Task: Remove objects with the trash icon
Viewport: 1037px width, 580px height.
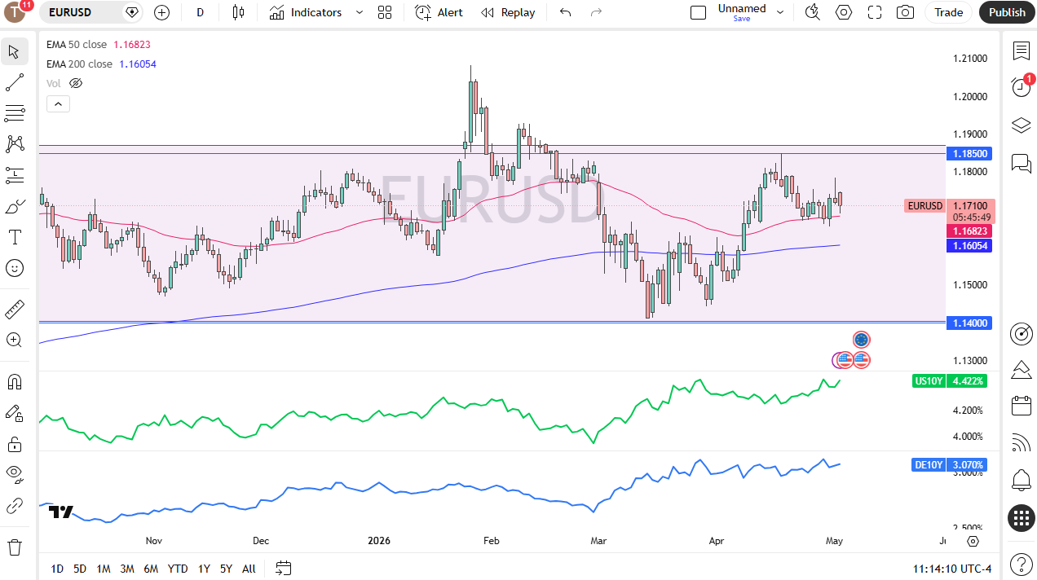Action: click(x=15, y=547)
